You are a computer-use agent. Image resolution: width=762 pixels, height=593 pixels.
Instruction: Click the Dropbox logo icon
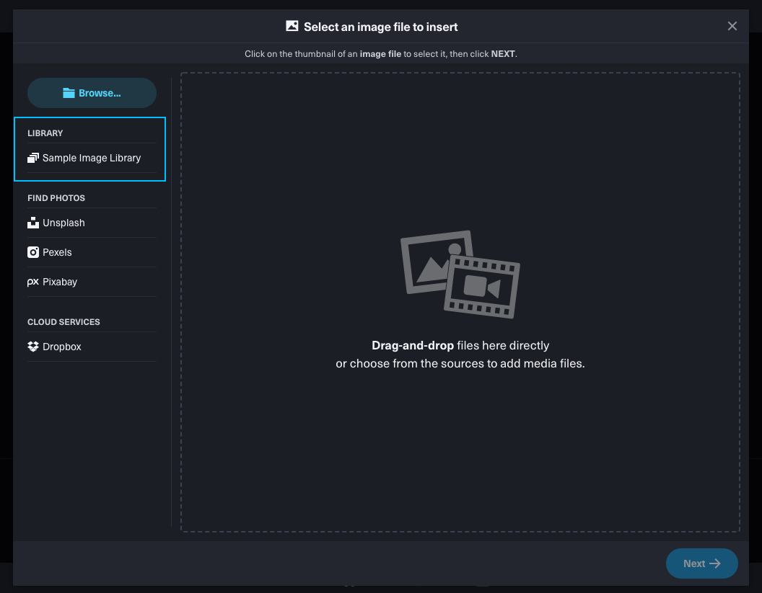point(33,347)
